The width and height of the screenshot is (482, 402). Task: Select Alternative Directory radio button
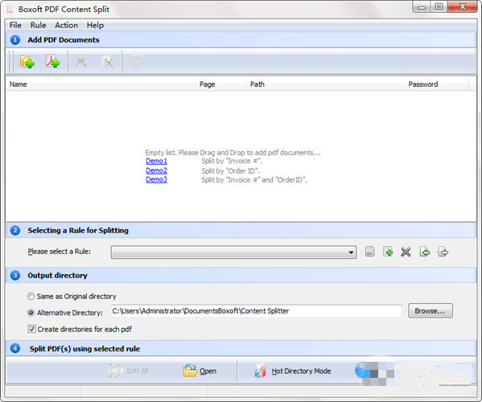[31, 313]
